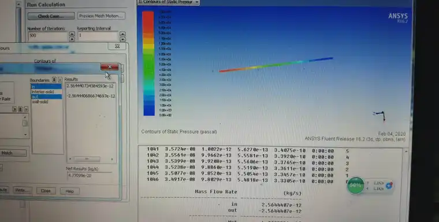Click the red top of pressure color legend
The image size is (439, 222).
click(148, 21)
